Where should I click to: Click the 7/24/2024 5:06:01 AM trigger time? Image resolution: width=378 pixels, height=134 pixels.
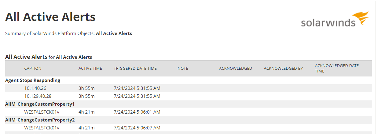[x=137, y=112]
